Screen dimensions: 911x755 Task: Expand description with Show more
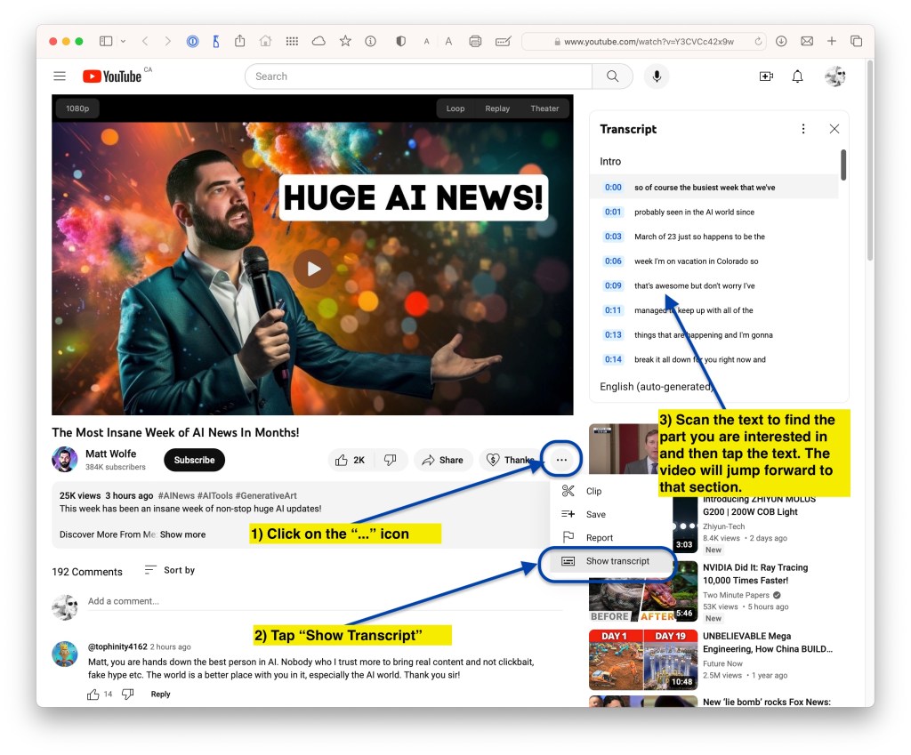pos(182,534)
